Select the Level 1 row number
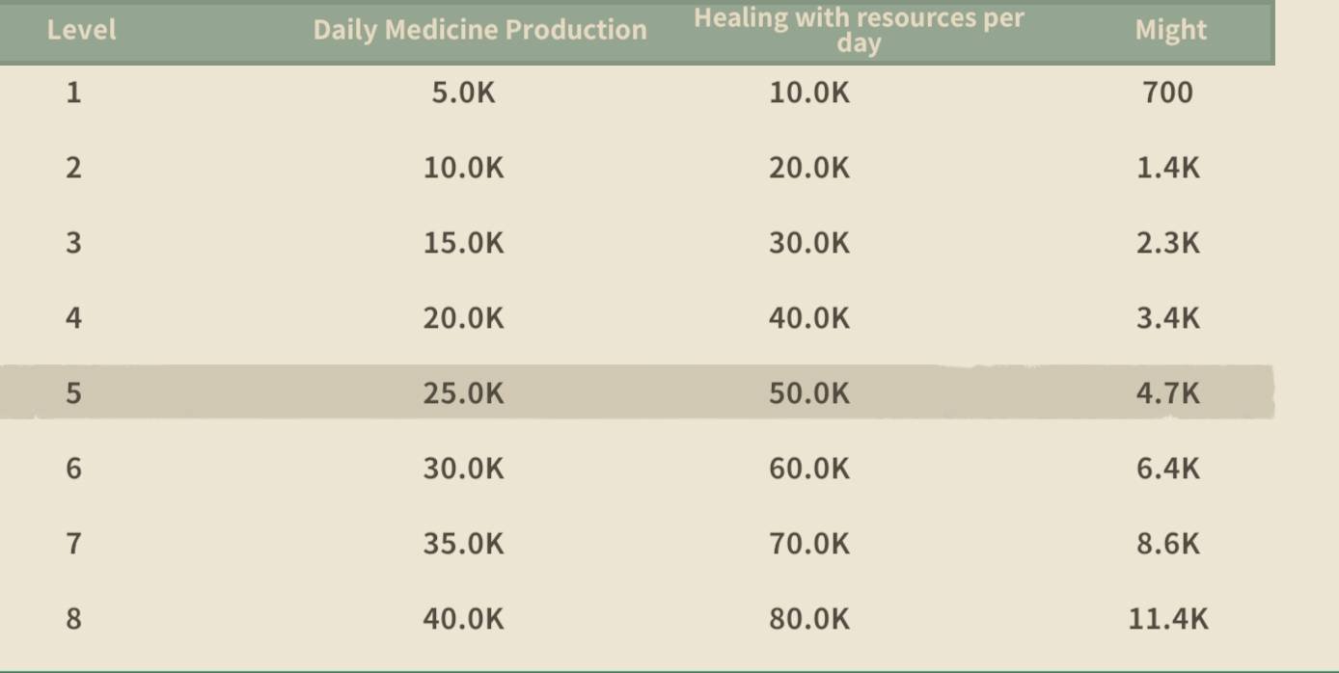The image size is (1339, 673). tap(73, 93)
